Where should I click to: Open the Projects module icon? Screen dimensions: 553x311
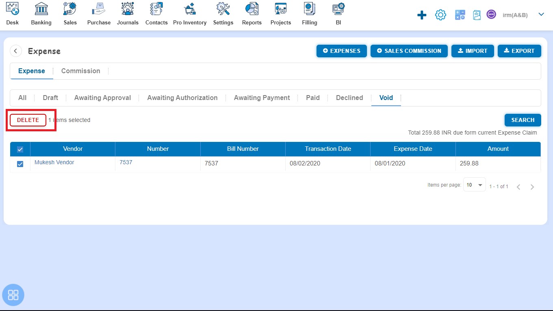281,9
